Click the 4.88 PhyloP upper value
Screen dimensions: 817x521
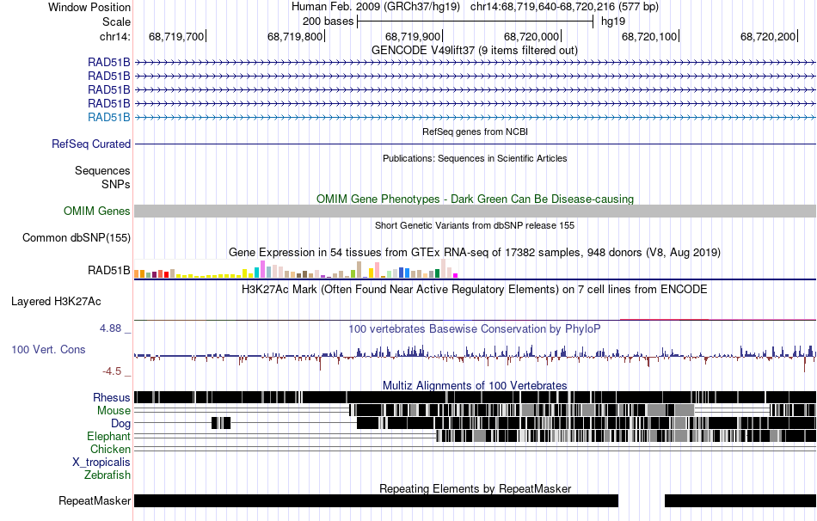pos(110,328)
